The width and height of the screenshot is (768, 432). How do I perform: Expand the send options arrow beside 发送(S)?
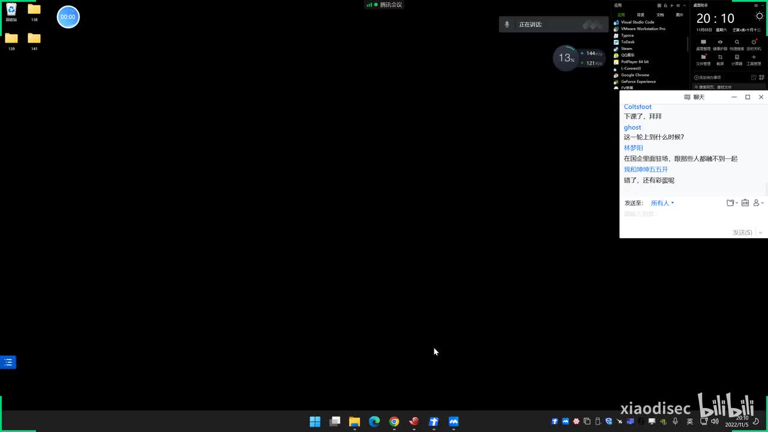[760, 232]
